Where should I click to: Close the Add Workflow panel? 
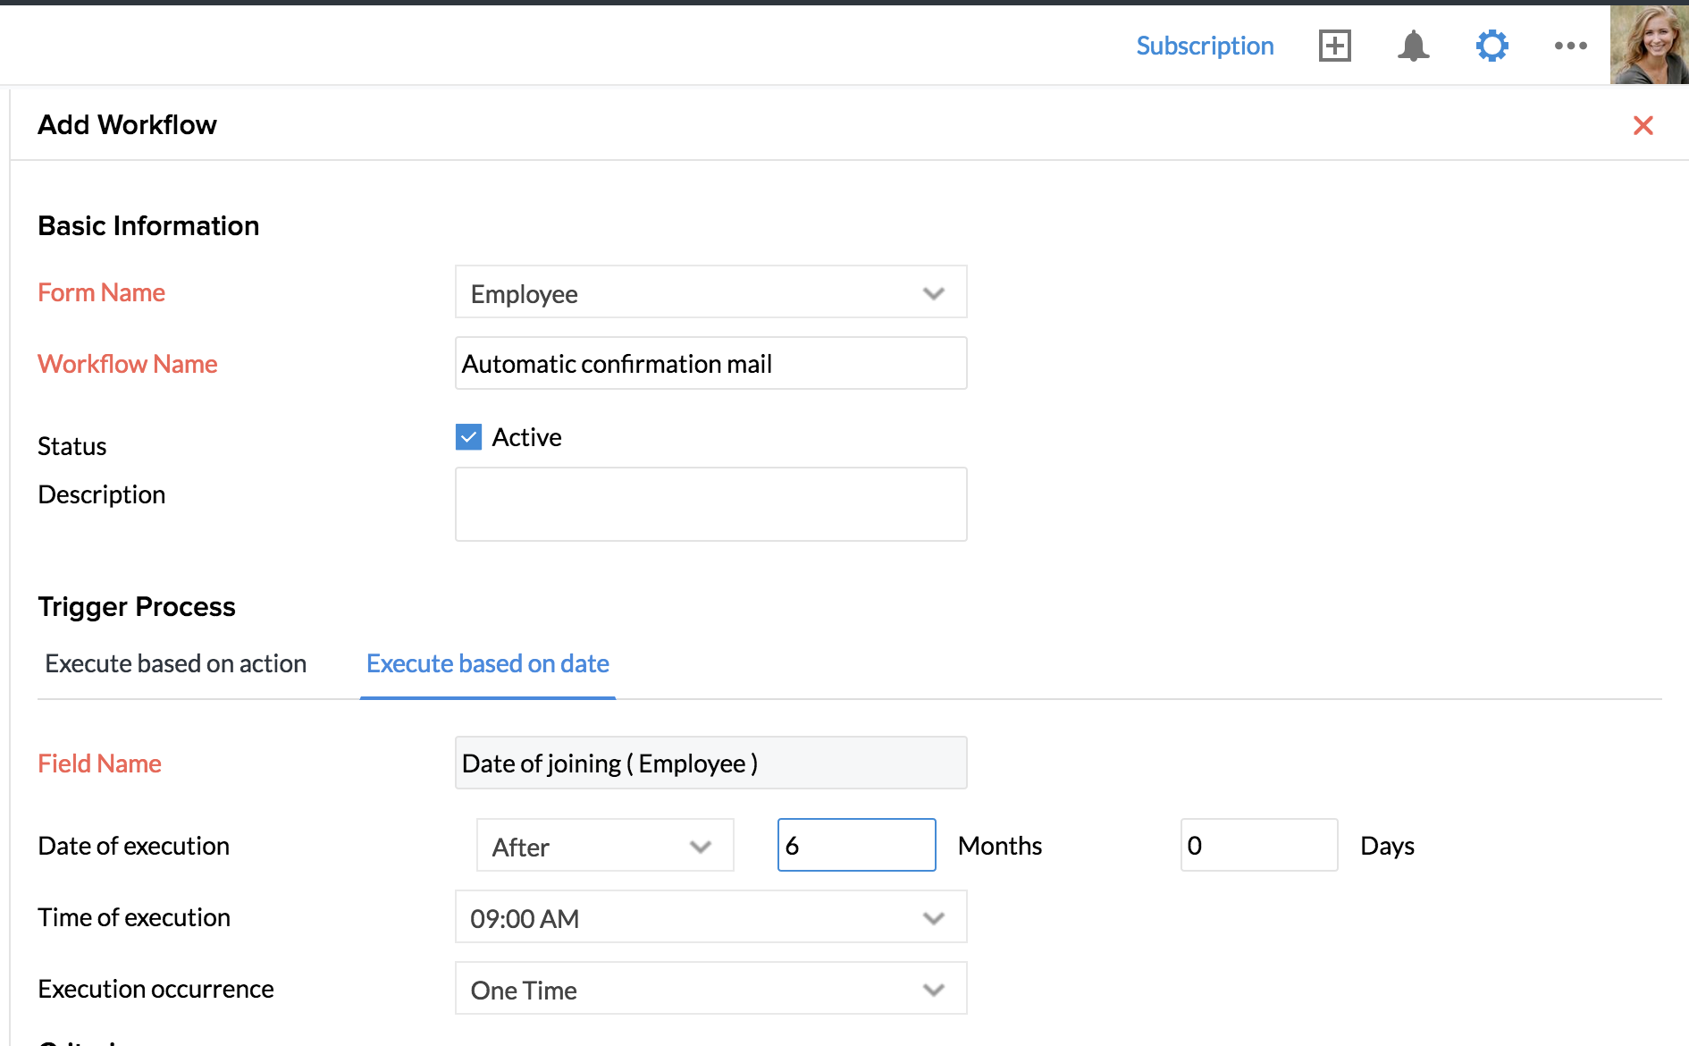point(1643,125)
